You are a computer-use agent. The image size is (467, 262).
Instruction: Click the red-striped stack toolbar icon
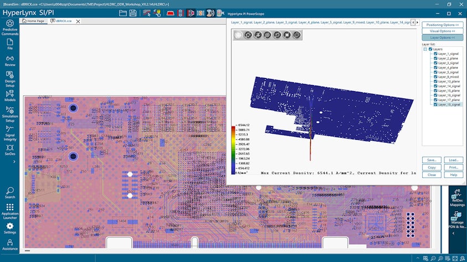pyautogui.click(x=180, y=13)
